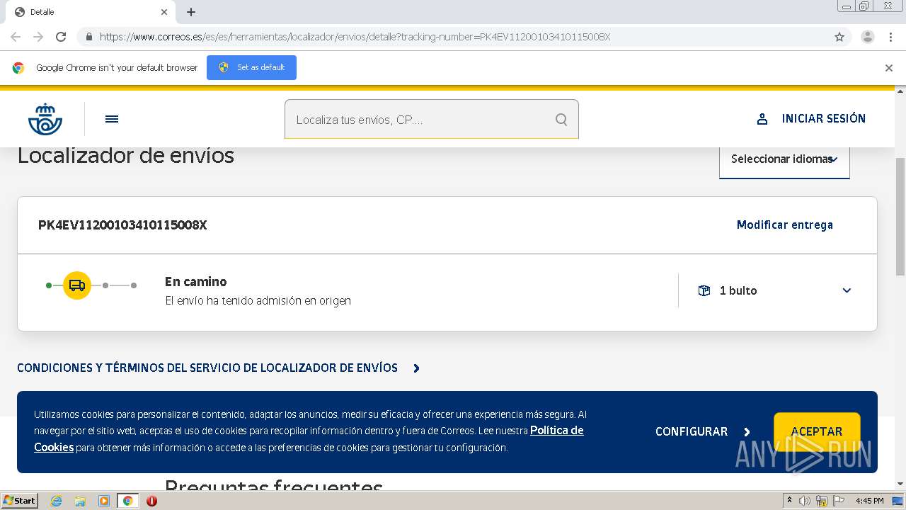
Task: Click the action center flag icon
Action: click(x=839, y=501)
